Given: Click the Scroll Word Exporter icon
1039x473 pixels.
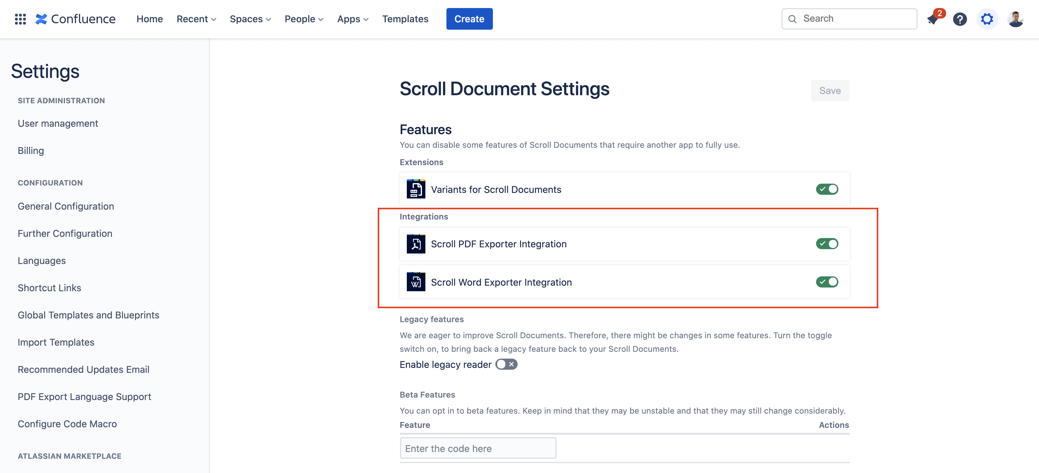Looking at the screenshot, I should point(415,282).
